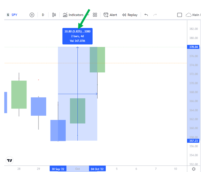
Task: Click the 10 date on time axis
Action: pyautogui.click(x=175, y=169)
